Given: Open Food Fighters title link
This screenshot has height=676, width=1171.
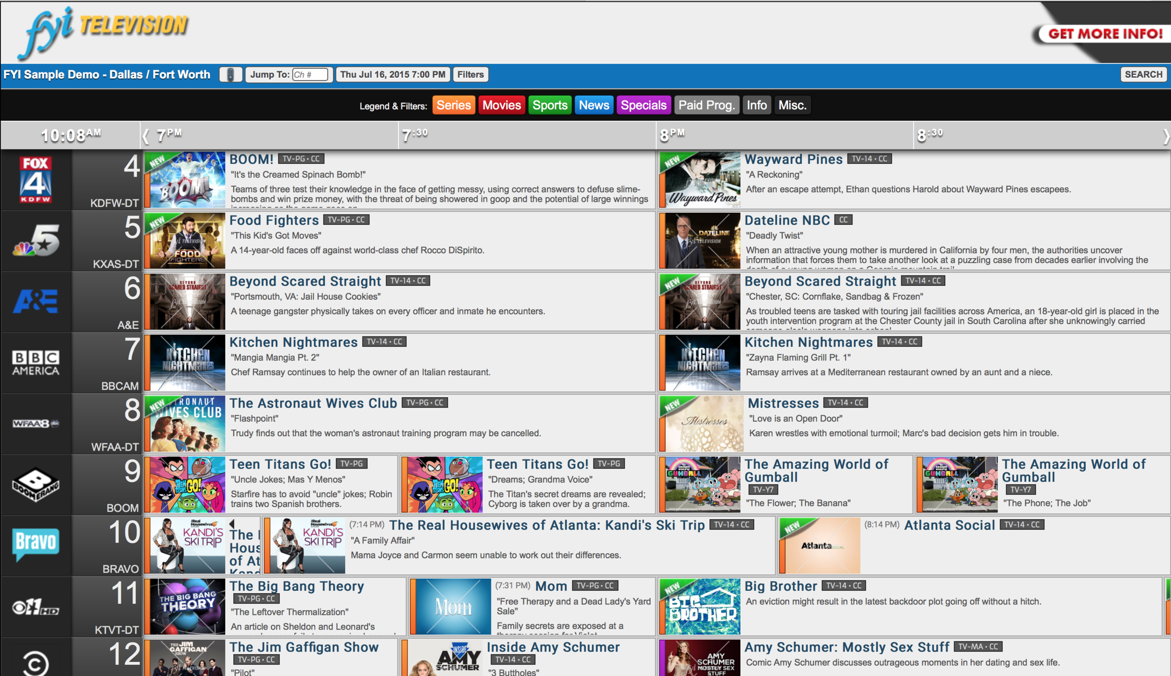Looking at the screenshot, I should pyautogui.click(x=274, y=220).
